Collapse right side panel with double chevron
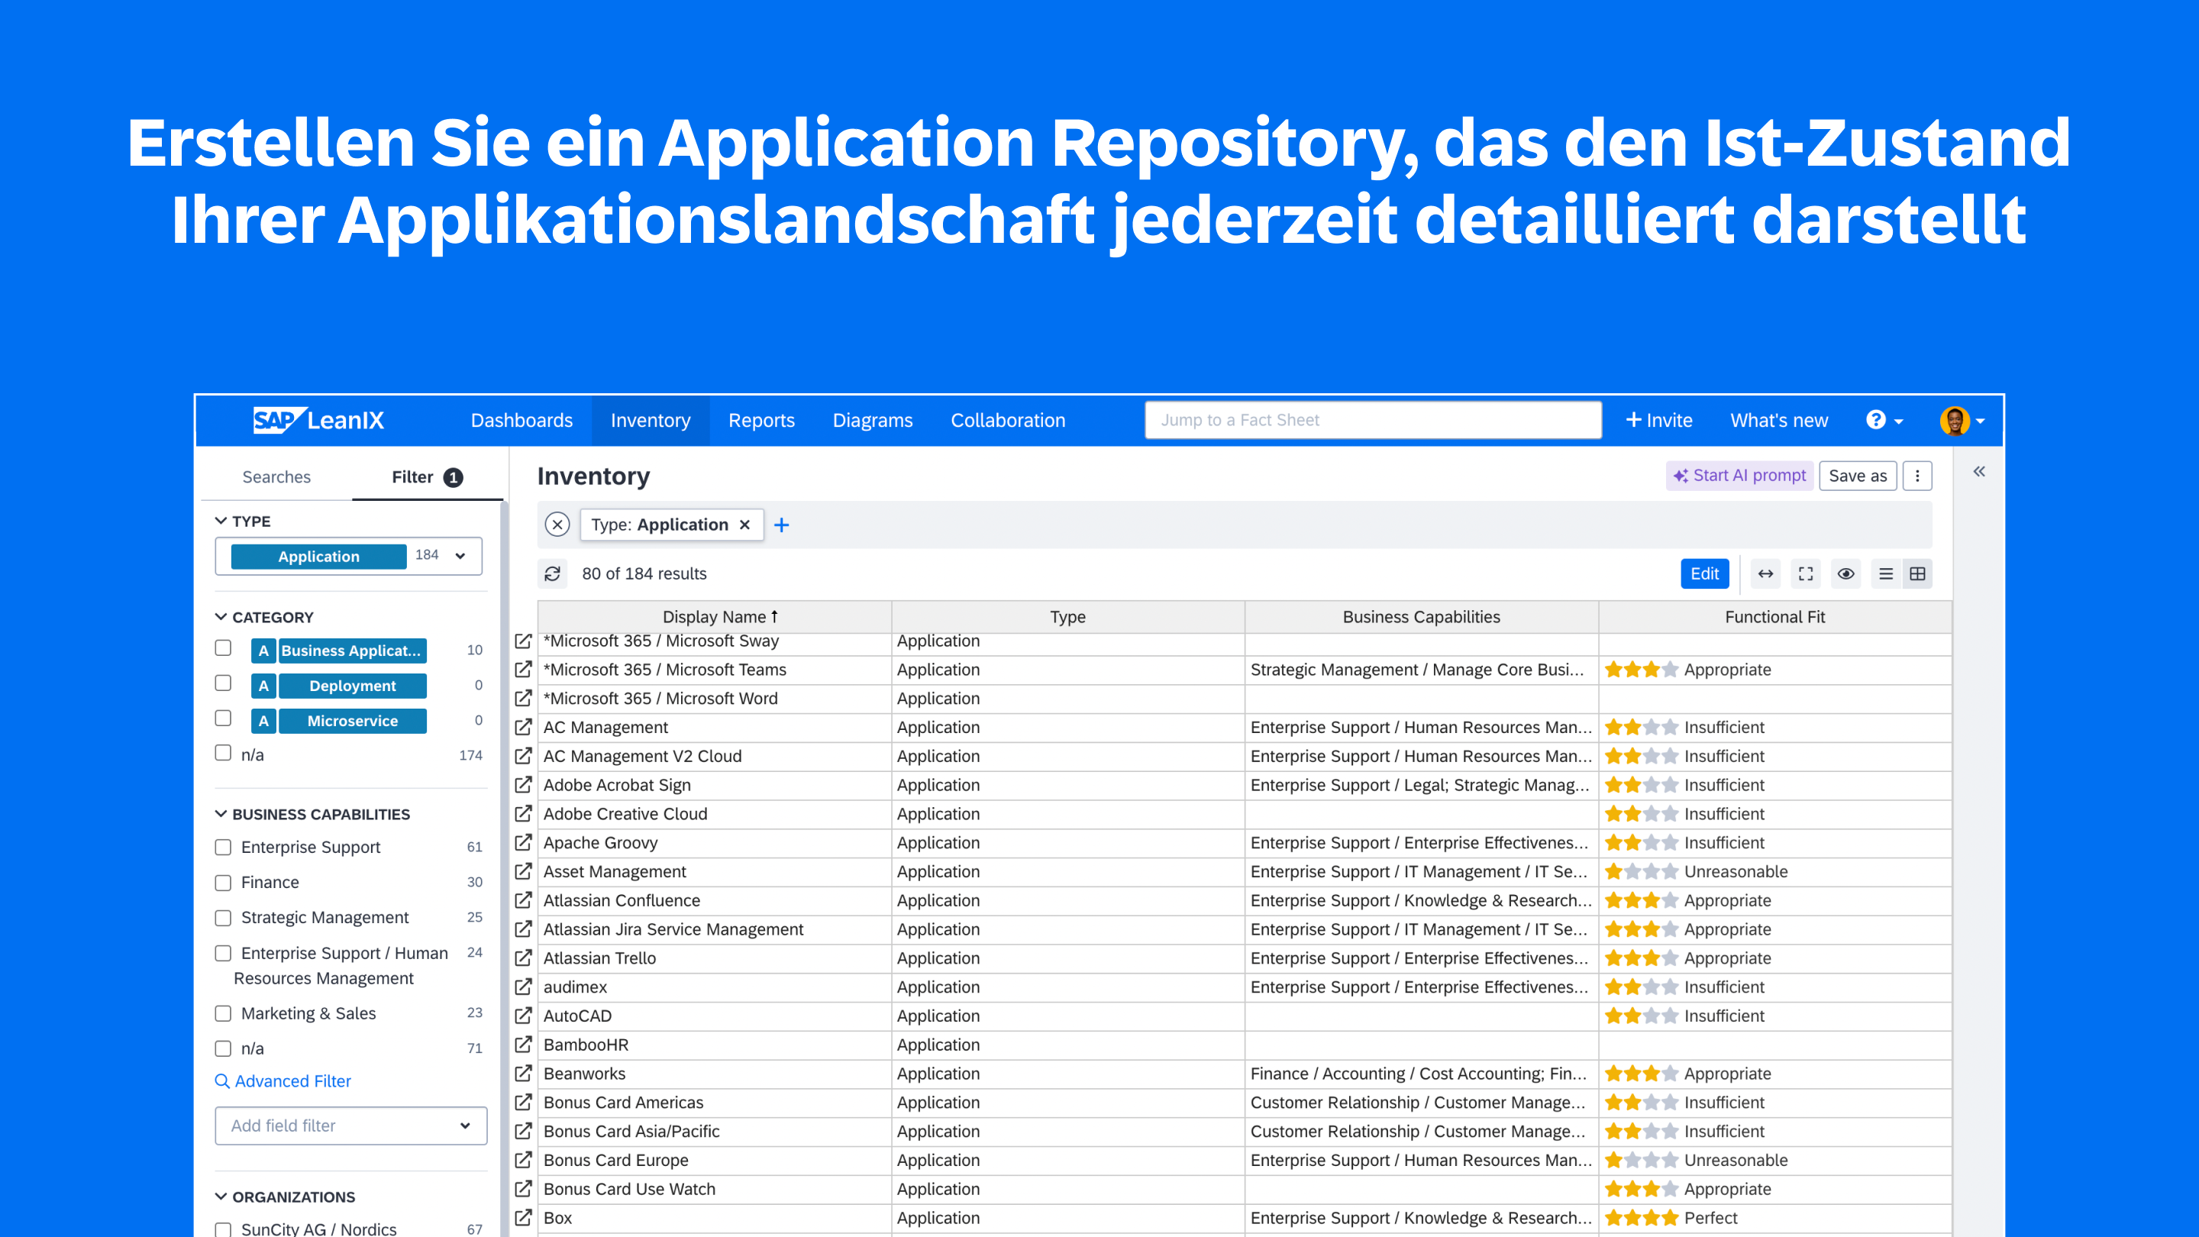2199x1237 pixels. point(1979,472)
